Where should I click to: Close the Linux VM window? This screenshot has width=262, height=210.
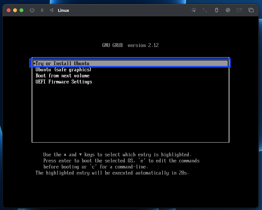tap(9, 10)
